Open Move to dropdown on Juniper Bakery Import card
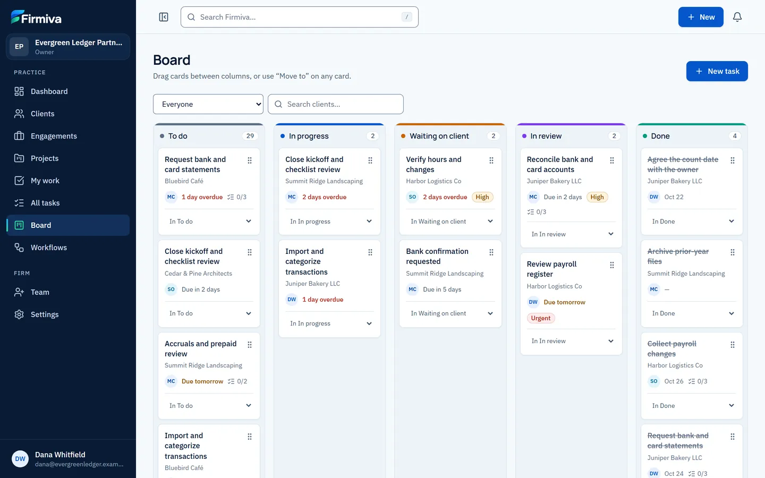765x478 pixels. click(330, 323)
